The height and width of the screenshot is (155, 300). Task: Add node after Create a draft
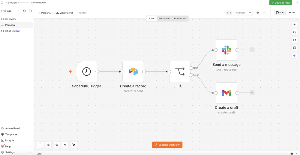click(252, 93)
